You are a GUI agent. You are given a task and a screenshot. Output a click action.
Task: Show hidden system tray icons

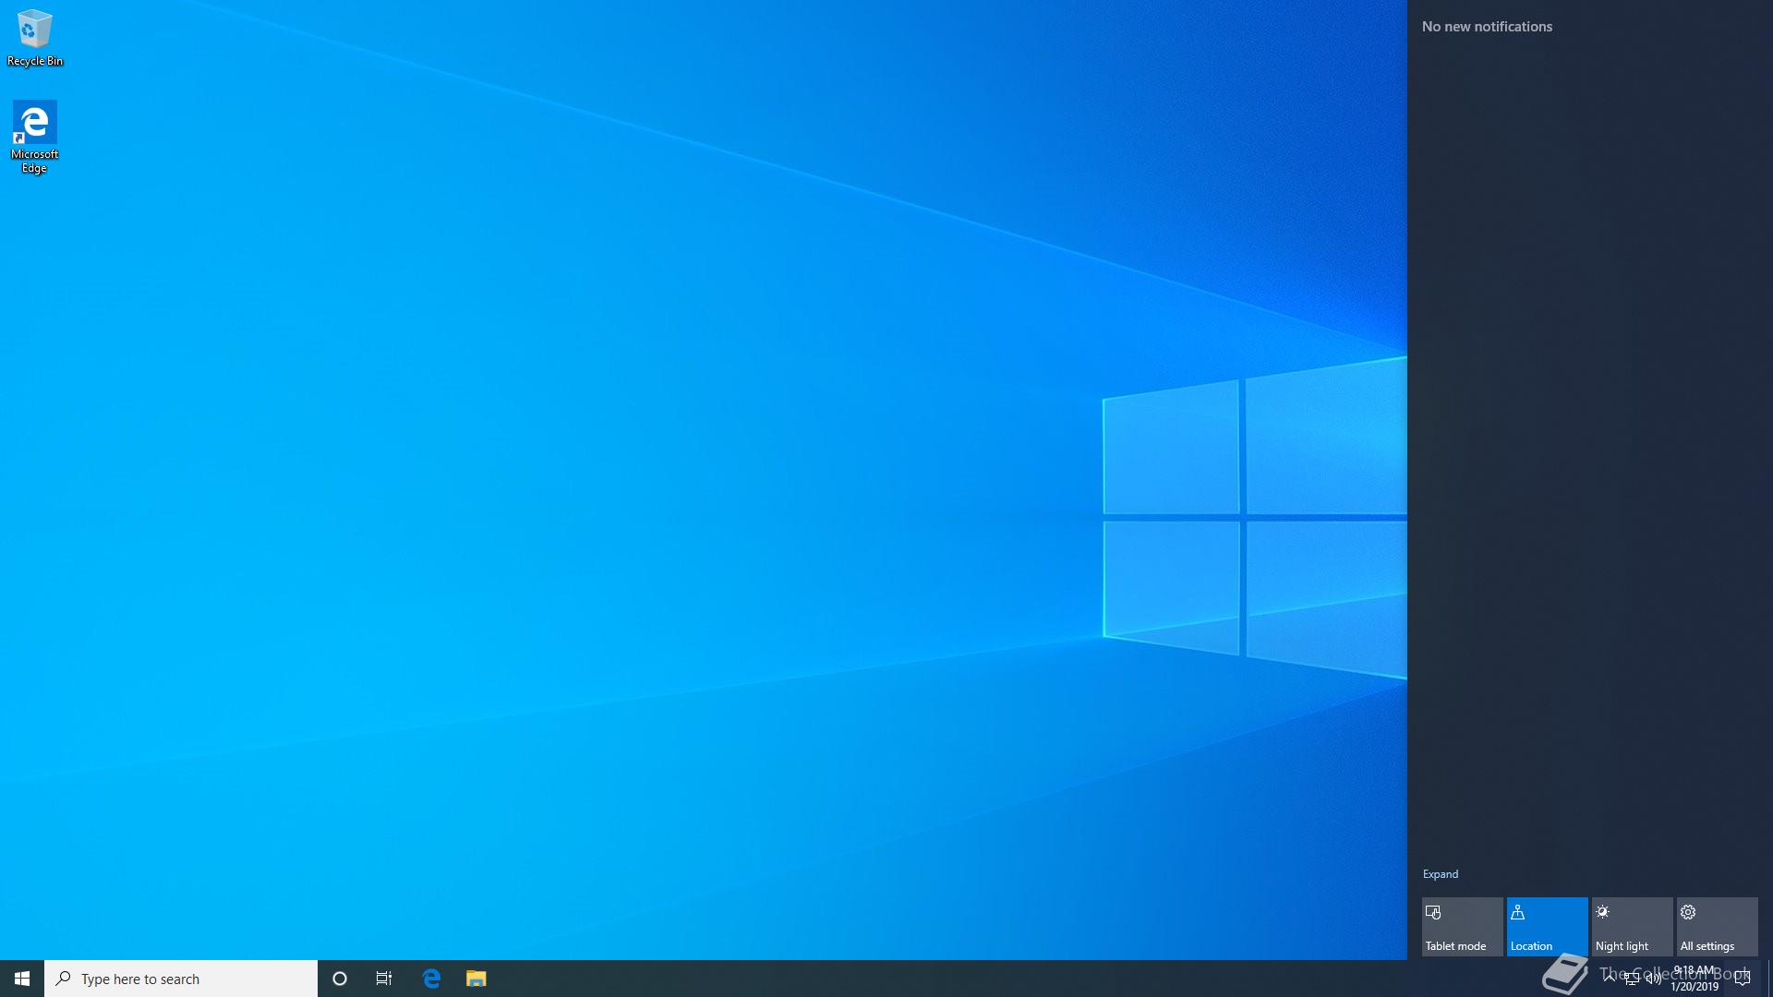pyautogui.click(x=1610, y=978)
